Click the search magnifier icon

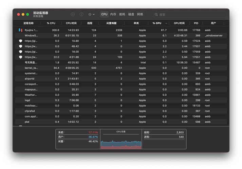[156, 15]
